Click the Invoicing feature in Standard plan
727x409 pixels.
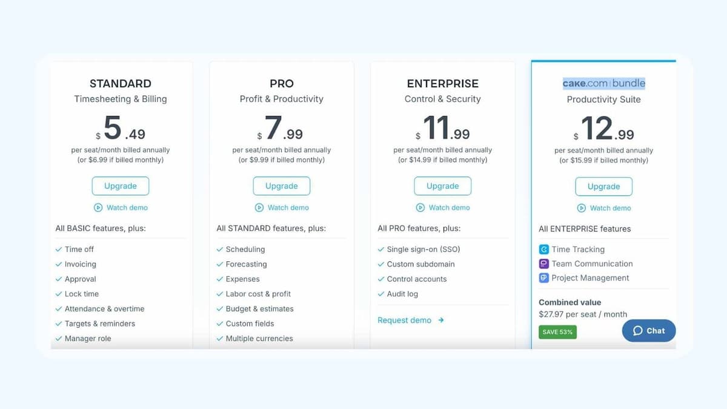coord(81,264)
